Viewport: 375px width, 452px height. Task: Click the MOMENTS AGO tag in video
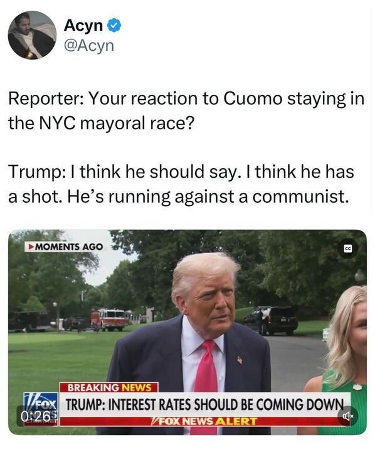(x=65, y=247)
